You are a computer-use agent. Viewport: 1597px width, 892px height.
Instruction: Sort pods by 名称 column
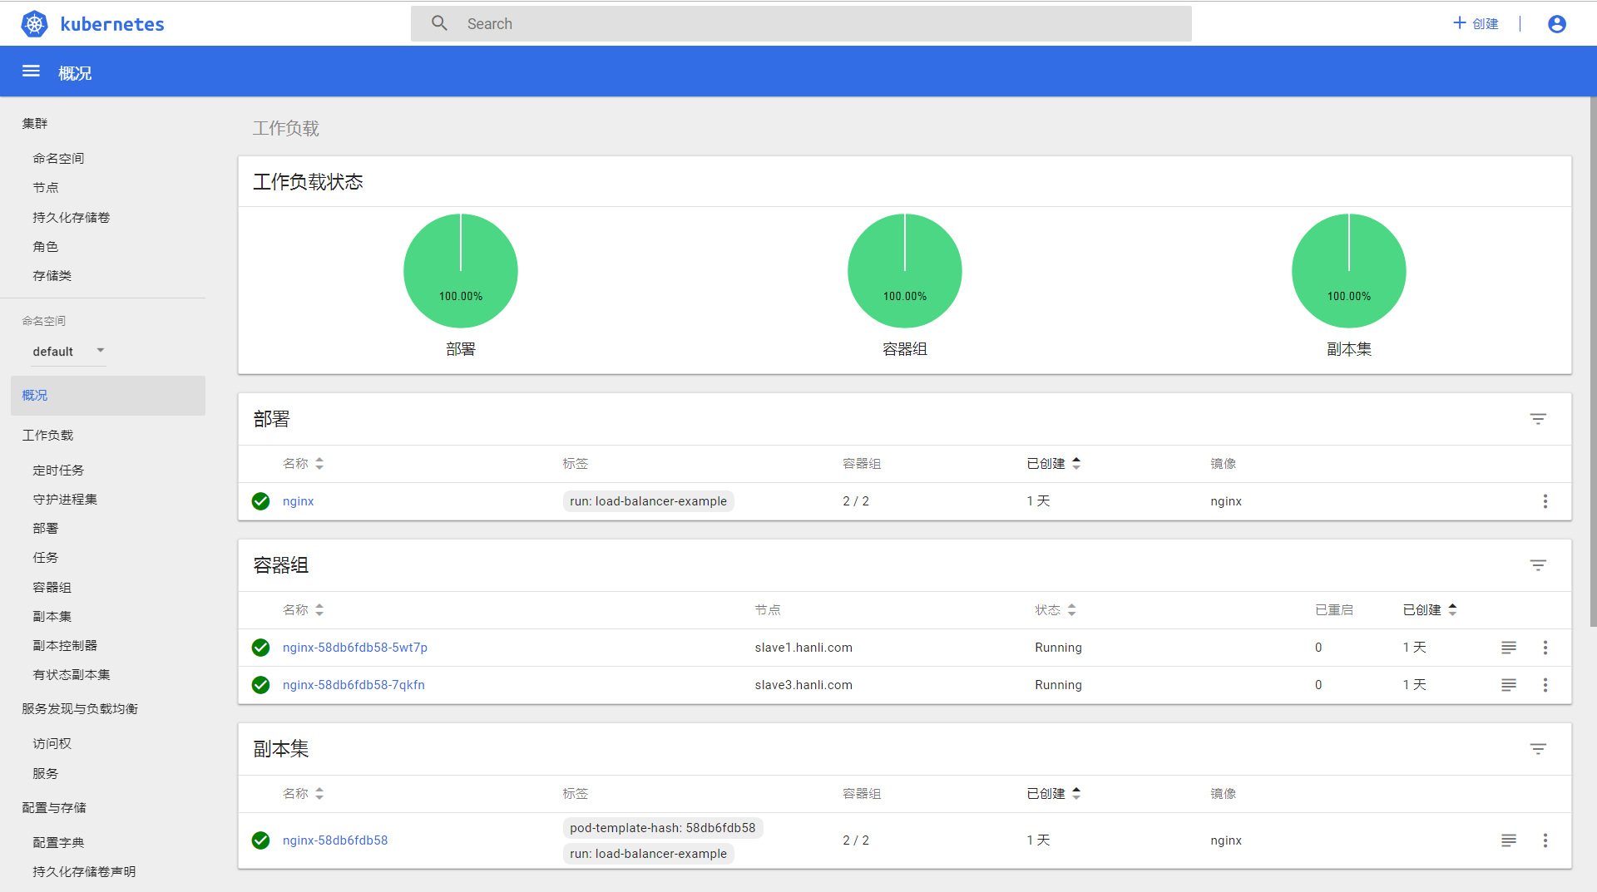303,610
